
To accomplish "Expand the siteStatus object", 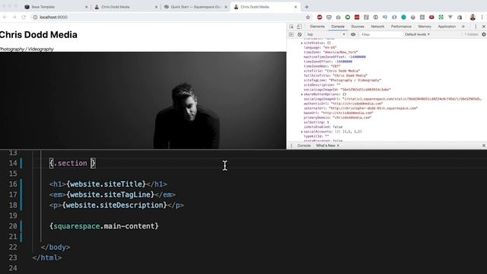I will click(x=301, y=43).
